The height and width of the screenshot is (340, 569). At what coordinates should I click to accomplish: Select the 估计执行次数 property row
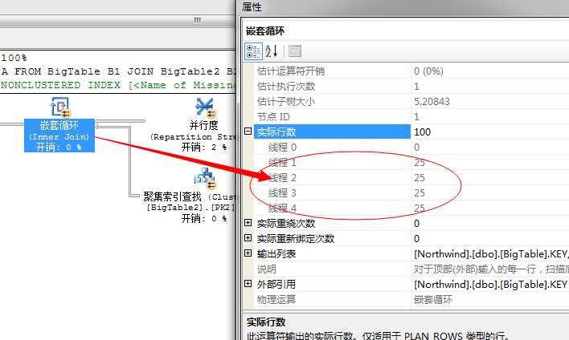click(411, 86)
